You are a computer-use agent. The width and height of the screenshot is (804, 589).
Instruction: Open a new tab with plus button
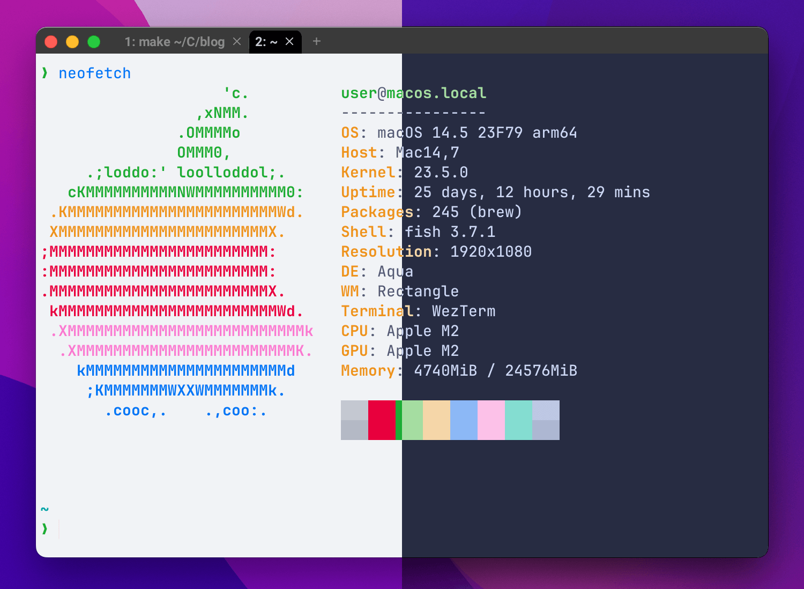click(x=317, y=41)
